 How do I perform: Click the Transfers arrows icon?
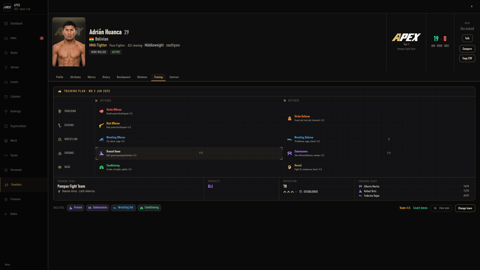click(x=6, y=185)
